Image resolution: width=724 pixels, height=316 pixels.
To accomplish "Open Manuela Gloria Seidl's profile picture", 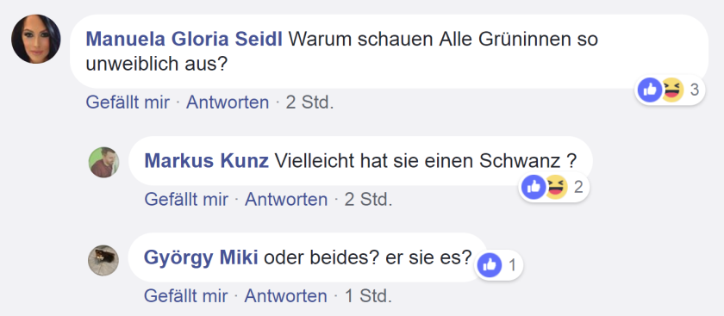I will click(x=36, y=40).
